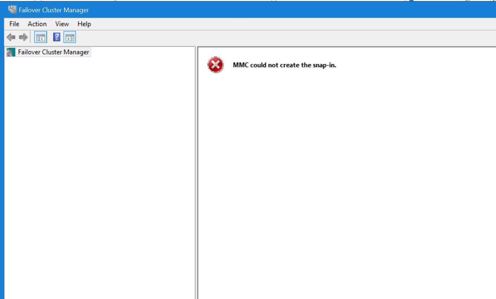496x299 pixels.
Task: Click the Back arrow toolbar icon
Action: coord(11,37)
